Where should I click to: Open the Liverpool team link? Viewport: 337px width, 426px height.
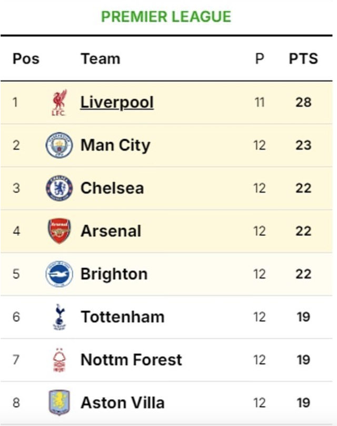coord(117,102)
